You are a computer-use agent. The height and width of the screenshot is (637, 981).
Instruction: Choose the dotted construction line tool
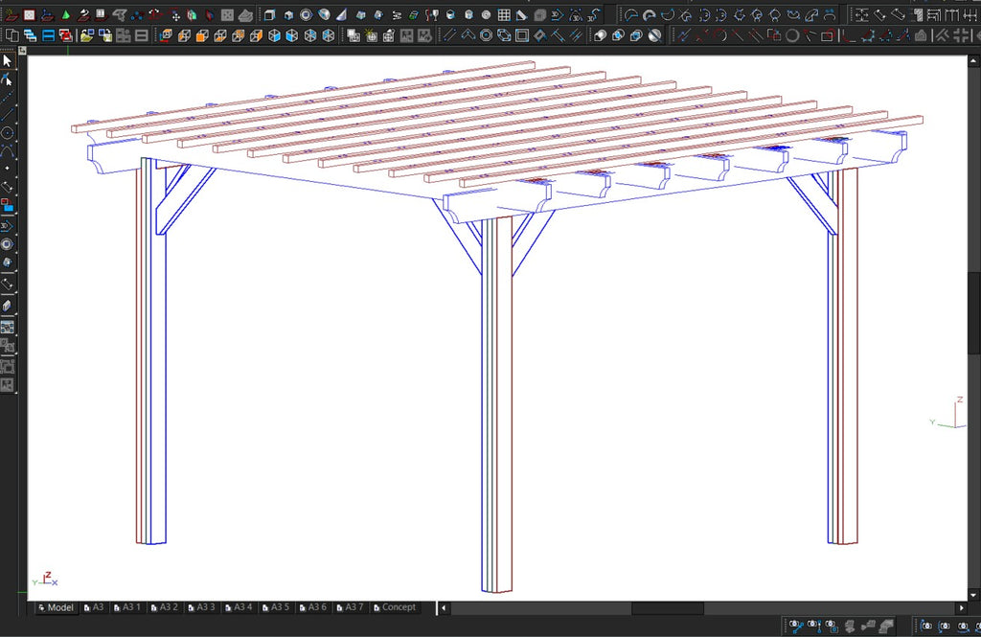point(7,98)
